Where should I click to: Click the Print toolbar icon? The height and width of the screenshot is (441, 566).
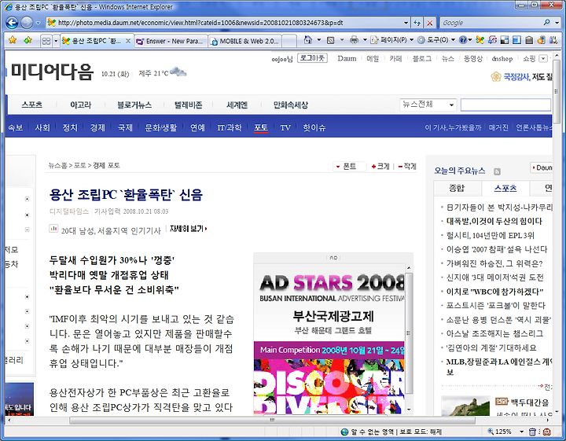tap(354, 40)
